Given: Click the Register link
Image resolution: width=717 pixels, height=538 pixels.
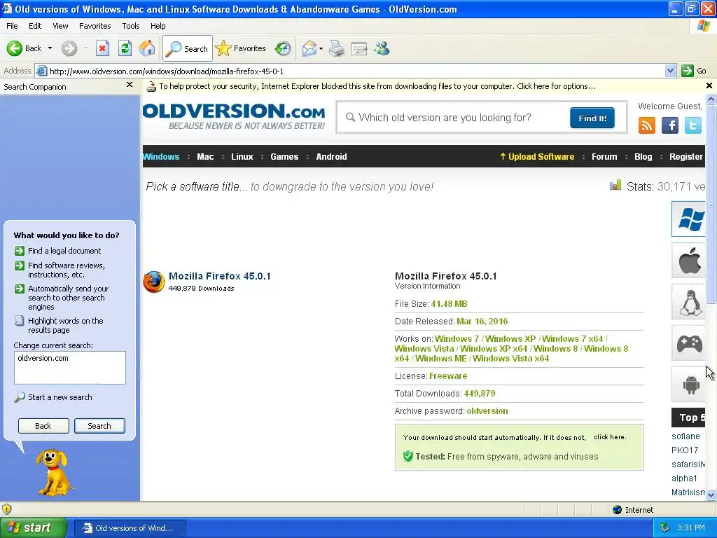Looking at the screenshot, I should coord(686,156).
